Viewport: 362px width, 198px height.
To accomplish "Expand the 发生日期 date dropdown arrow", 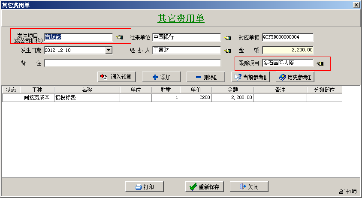I will pyautogui.click(x=109, y=50).
